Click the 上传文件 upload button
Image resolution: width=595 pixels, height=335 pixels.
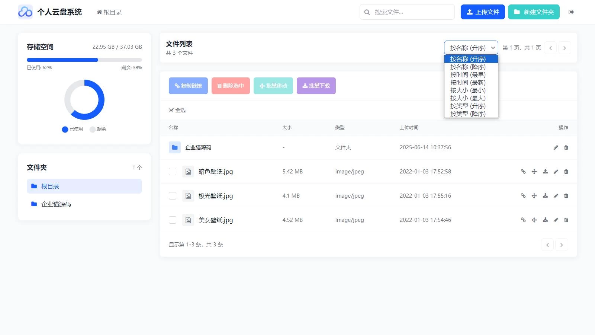point(482,12)
